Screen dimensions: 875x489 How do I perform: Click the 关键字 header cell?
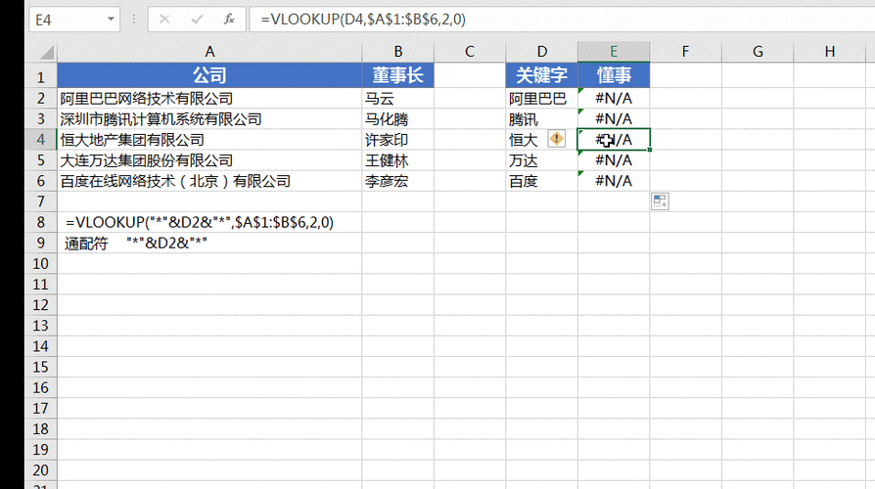[x=542, y=75]
